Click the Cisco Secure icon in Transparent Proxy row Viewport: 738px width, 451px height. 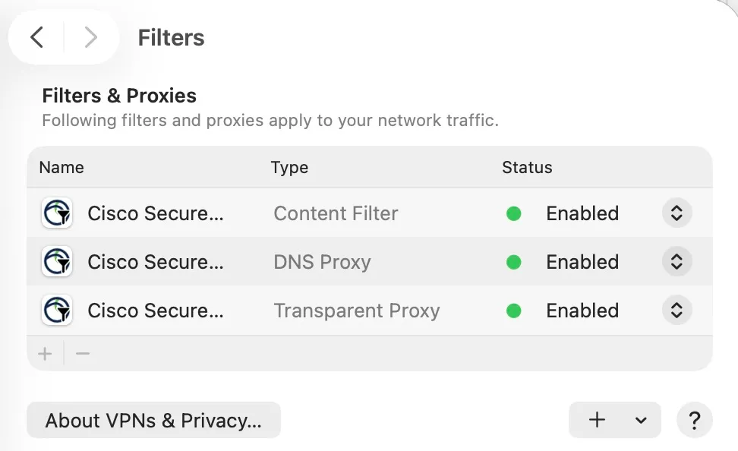pos(56,311)
